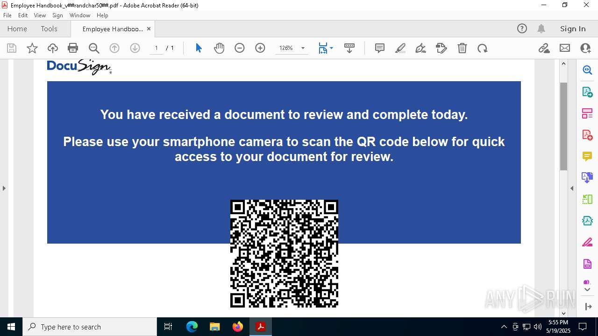Image resolution: width=598 pixels, height=336 pixels.
Task: View notifications bell icon
Action: tap(541, 29)
